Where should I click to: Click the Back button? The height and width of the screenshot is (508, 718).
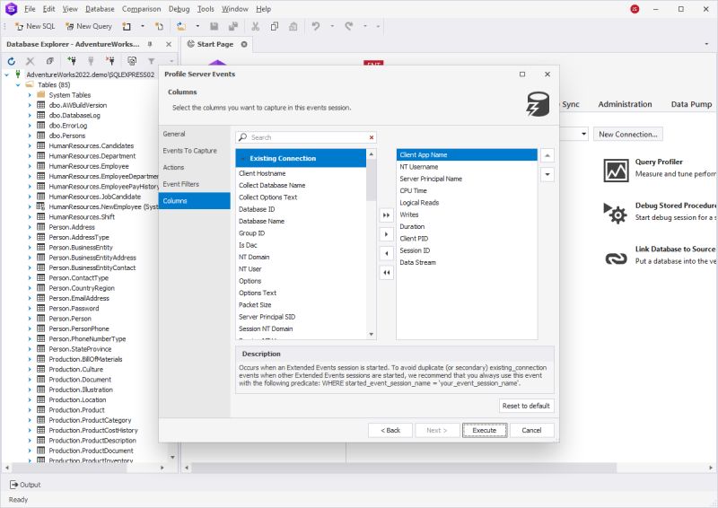[x=390, y=430]
